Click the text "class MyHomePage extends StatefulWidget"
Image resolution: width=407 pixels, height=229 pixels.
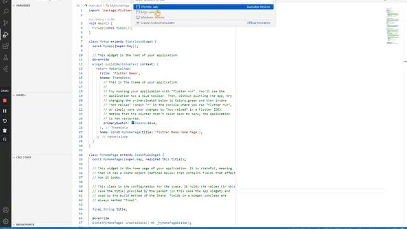click(125, 155)
